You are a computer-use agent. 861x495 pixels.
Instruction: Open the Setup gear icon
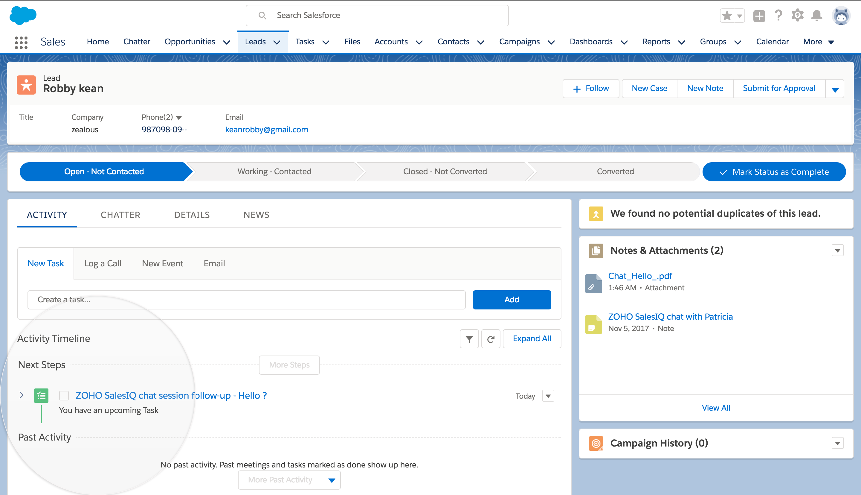pos(798,16)
